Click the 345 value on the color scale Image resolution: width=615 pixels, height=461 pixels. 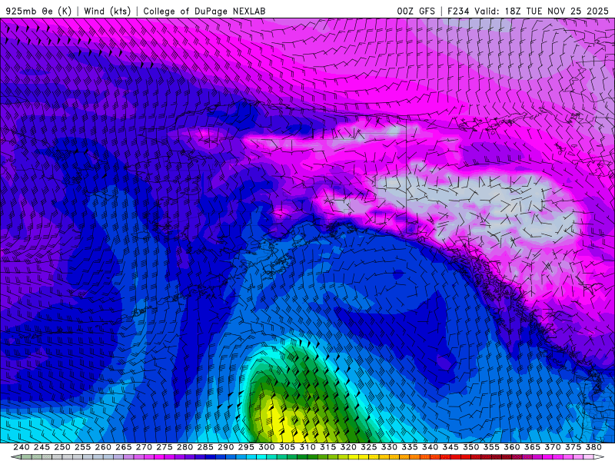tap(450, 447)
